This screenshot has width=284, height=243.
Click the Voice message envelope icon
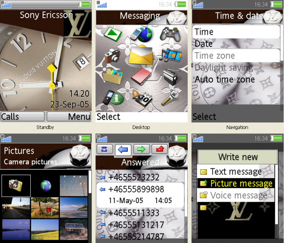tap(203, 195)
